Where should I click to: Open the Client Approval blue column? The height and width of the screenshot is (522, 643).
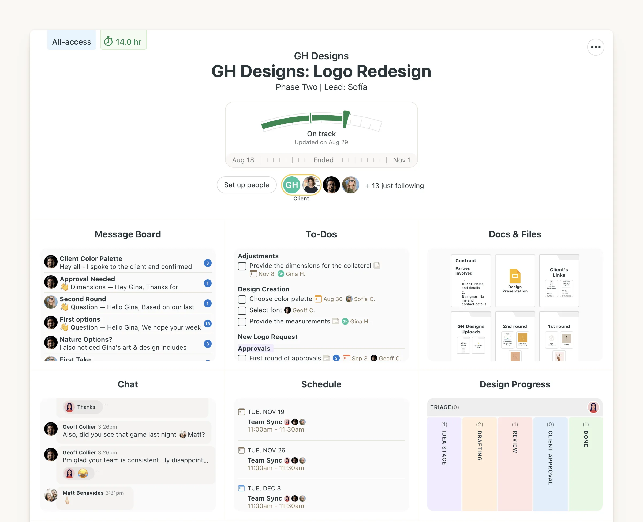tap(550, 464)
